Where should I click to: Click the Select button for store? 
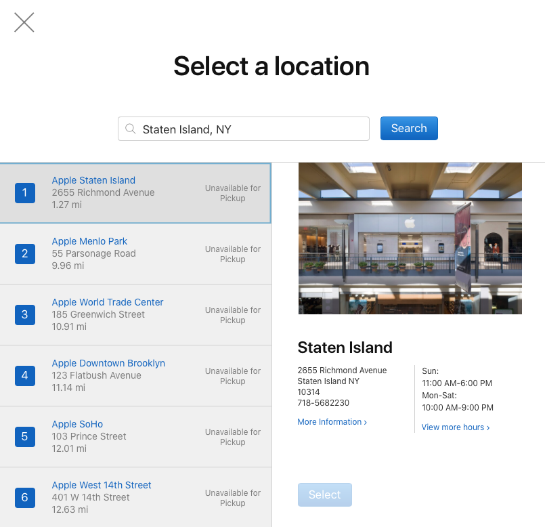(x=325, y=494)
